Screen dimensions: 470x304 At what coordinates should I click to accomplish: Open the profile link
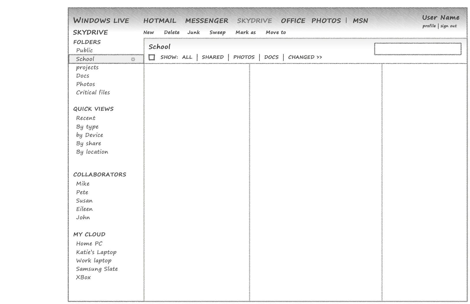point(429,26)
